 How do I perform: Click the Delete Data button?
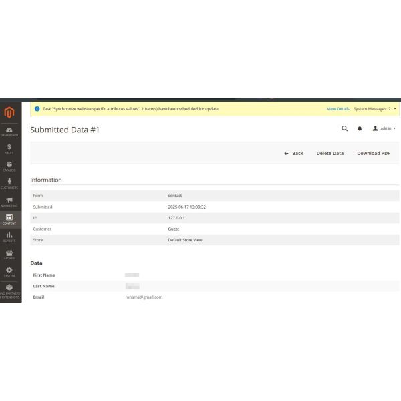pos(330,154)
